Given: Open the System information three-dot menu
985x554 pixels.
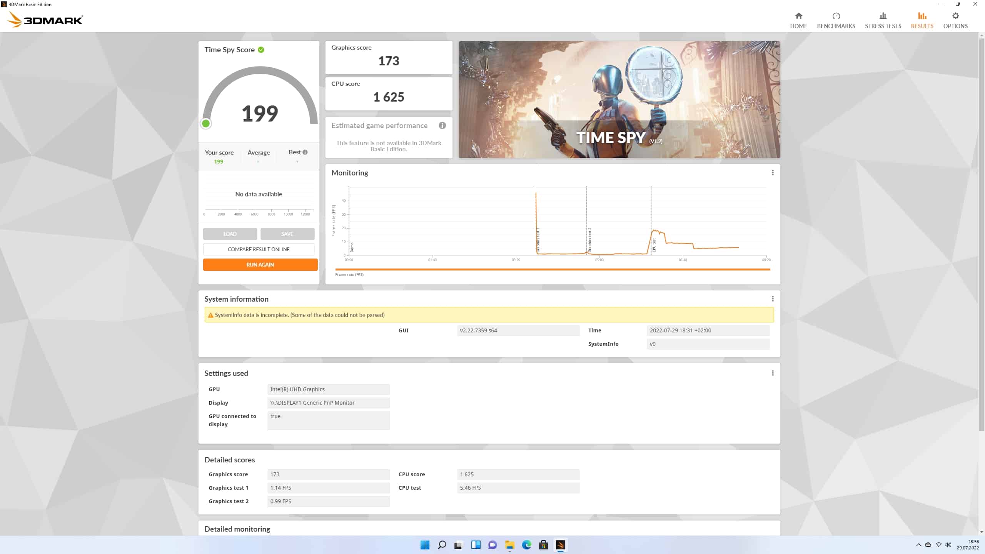Looking at the screenshot, I should tap(772, 299).
